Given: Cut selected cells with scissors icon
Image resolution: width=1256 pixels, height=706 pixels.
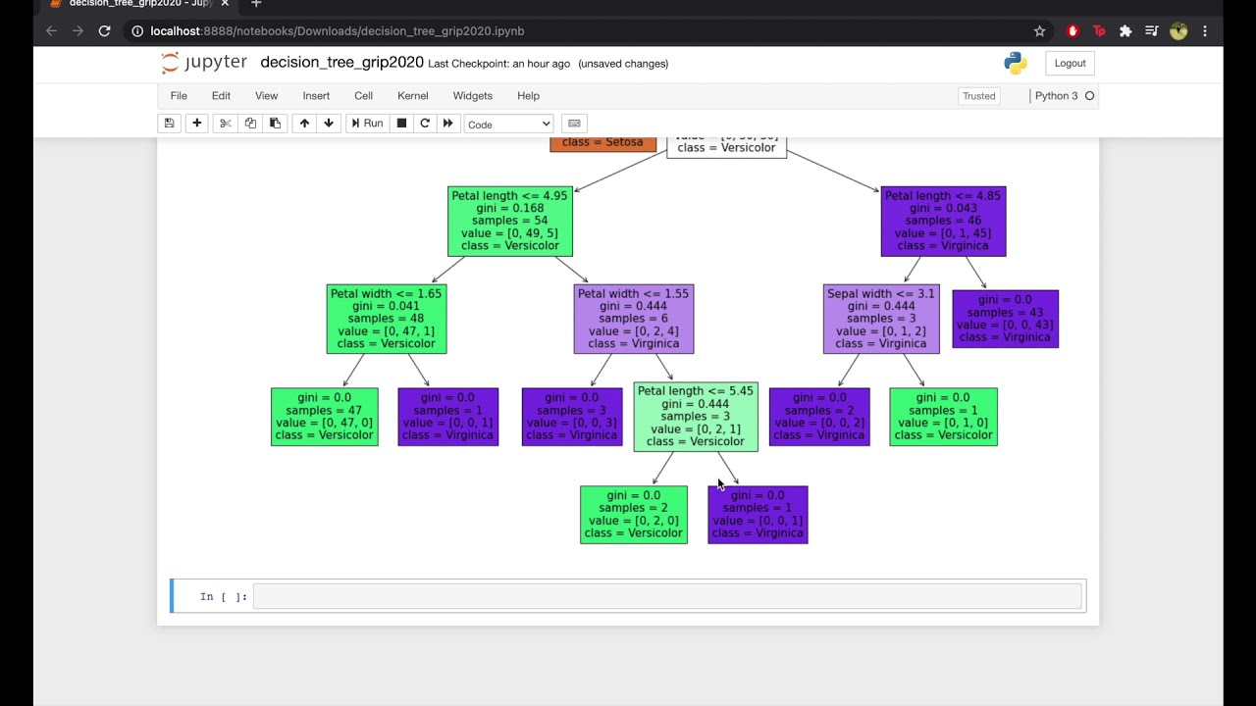Looking at the screenshot, I should coord(225,124).
